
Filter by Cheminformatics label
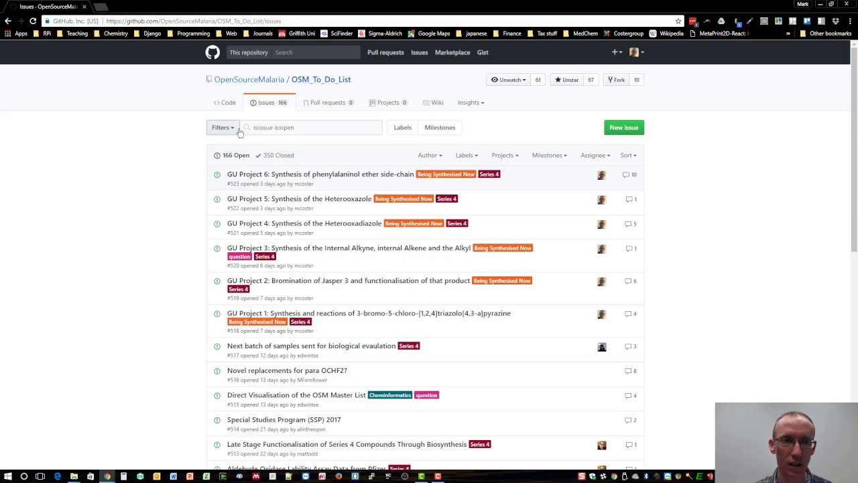[x=389, y=396]
